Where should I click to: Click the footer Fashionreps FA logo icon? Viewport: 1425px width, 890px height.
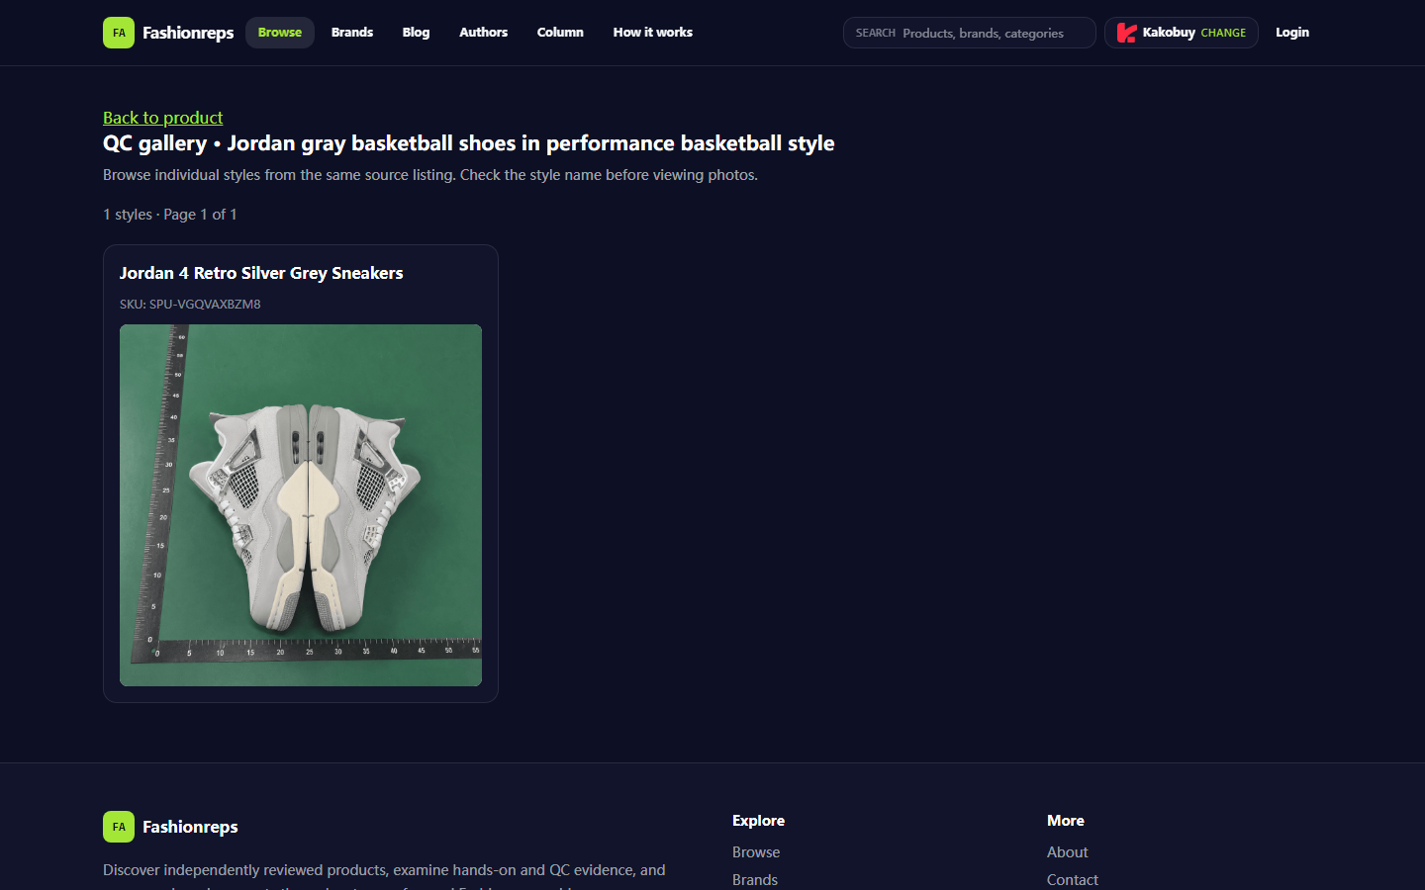pyautogui.click(x=119, y=827)
